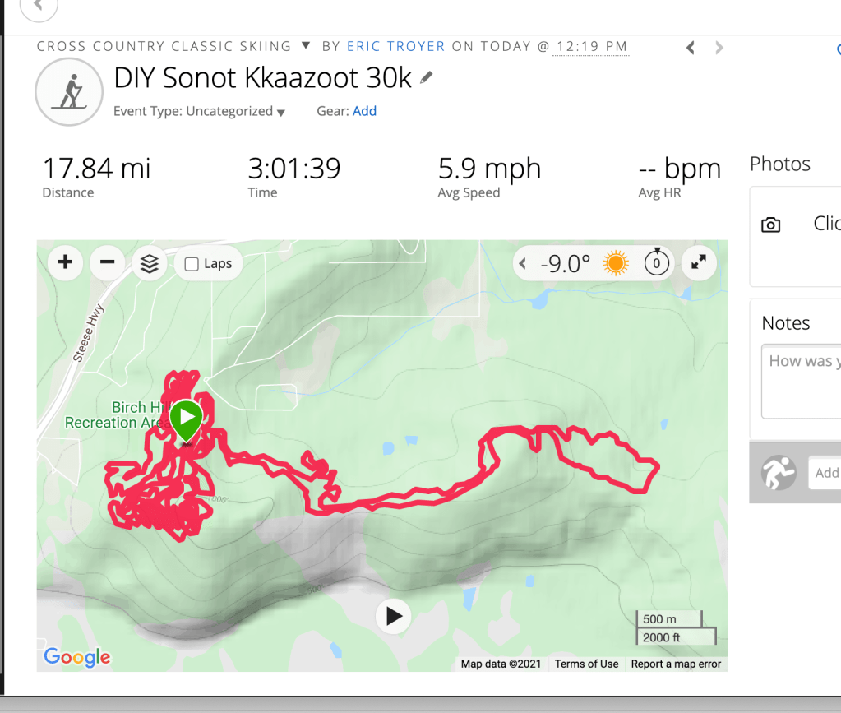Play the activity route animation
841x713 pixels.
pyautogui.click(x=394, y=615)
